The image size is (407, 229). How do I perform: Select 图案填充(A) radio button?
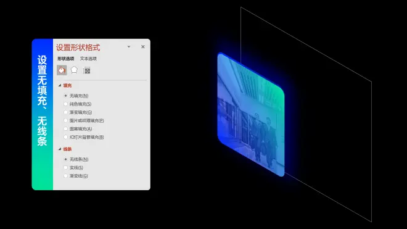(65, 128)
